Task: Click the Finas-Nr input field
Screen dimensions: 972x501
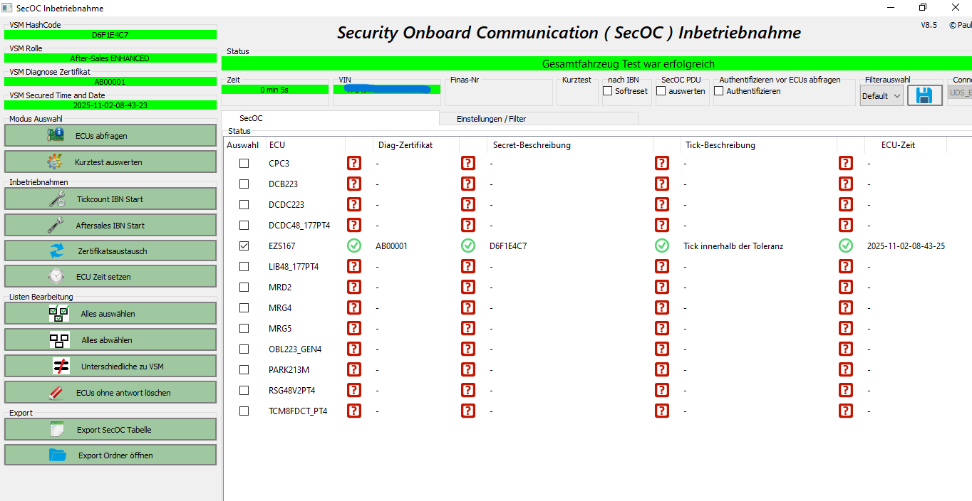Action: click(x=499, y=94)
